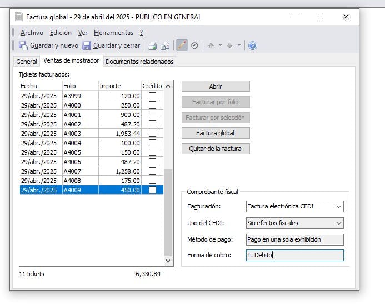Open the Edición menu
The height and width of the screenshot is (306, 385).
[61, 33]
